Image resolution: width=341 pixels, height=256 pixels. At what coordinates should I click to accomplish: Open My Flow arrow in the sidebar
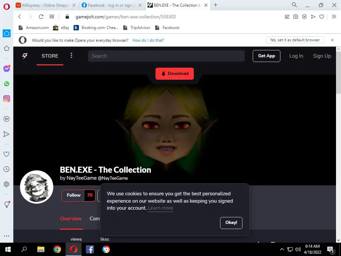click(x=7, y=134)
